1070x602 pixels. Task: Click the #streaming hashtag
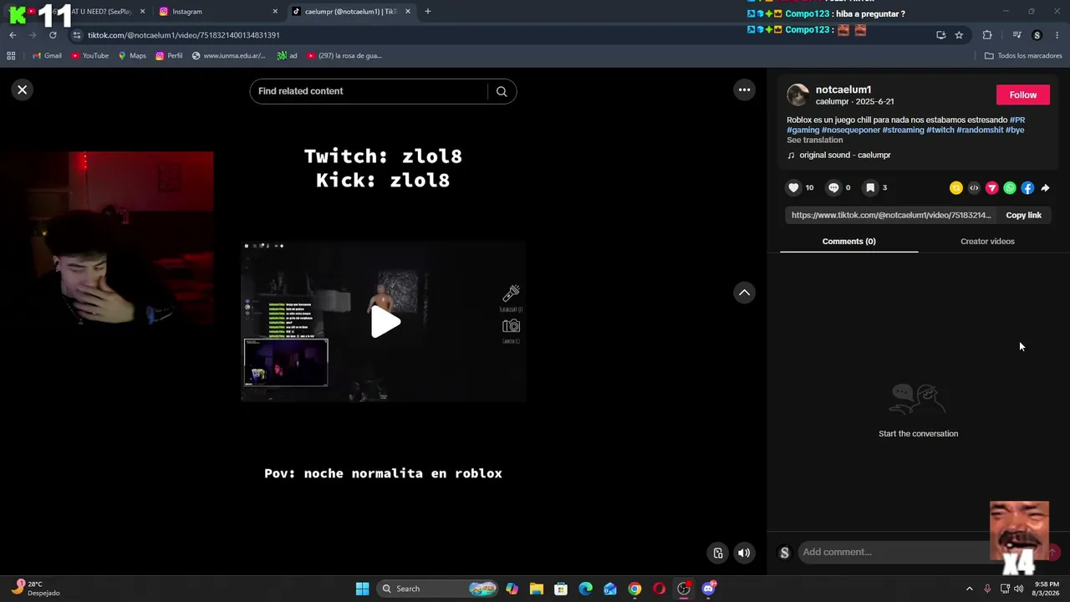(903, 130)
